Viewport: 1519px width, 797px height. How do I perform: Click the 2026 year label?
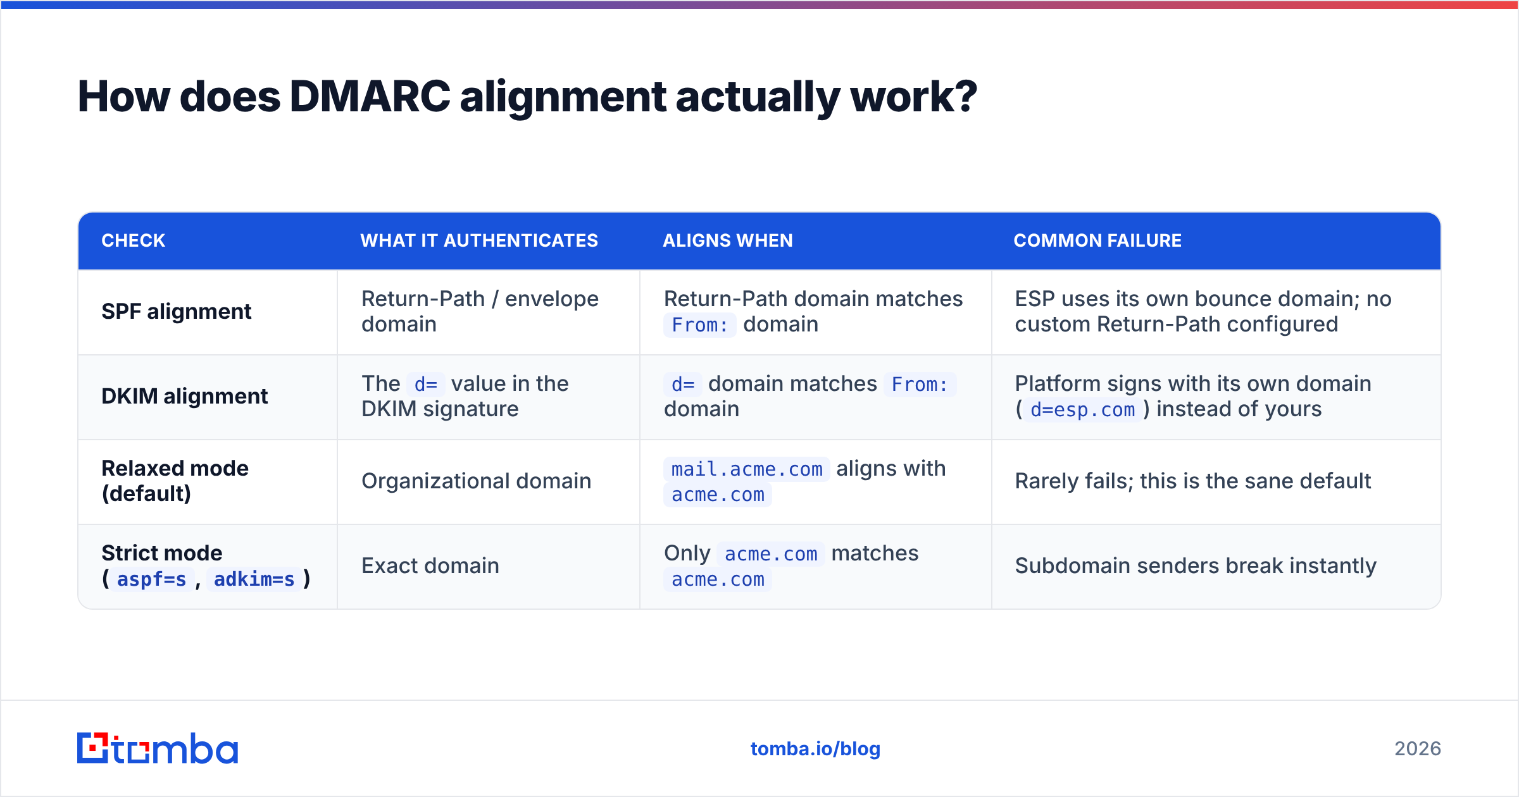[x=1418, y=749]
